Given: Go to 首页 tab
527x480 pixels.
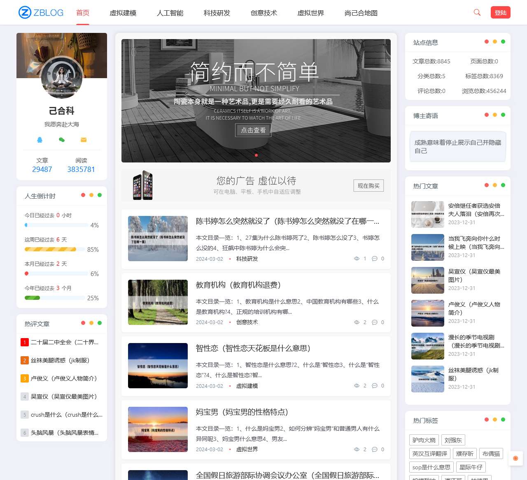Looking at the screenshot, I should click(x=83, y=13).
